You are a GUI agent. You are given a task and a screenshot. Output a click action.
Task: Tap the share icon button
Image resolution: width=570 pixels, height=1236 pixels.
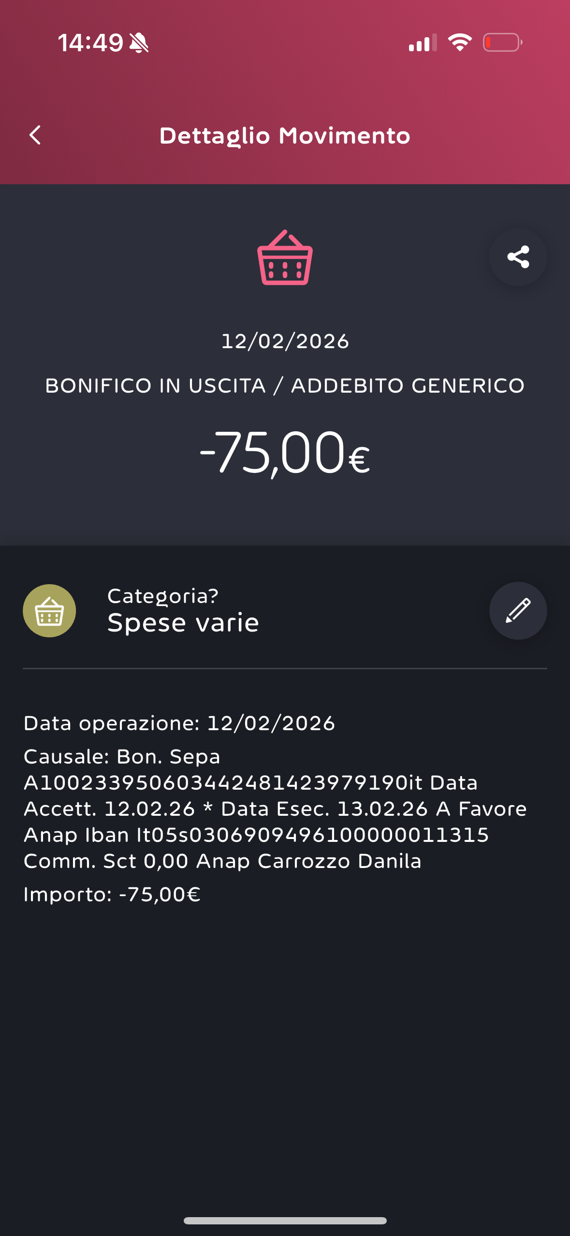point(518,257)
